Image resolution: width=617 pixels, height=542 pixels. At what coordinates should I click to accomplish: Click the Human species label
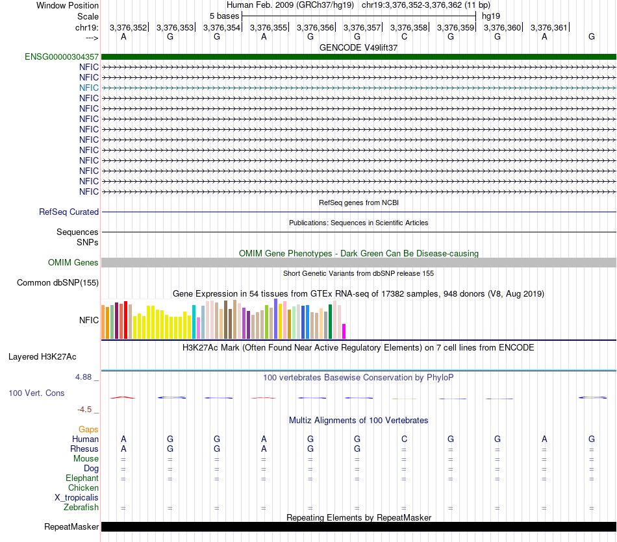(85, 439)
